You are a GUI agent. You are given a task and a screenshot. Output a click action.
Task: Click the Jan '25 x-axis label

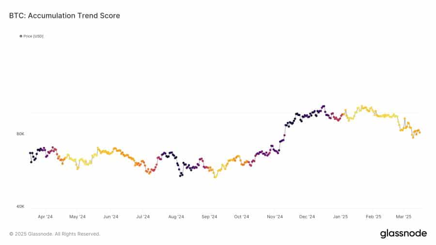341,217
